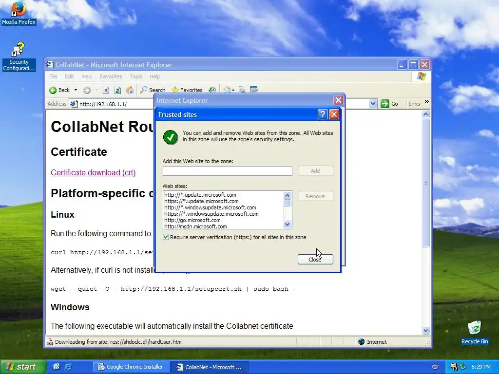Image resolution: width=499 pixels, height=374 pixels.
Task: Click the Stop loading icon in IE toolbar
Action: [x=106, y=90]
